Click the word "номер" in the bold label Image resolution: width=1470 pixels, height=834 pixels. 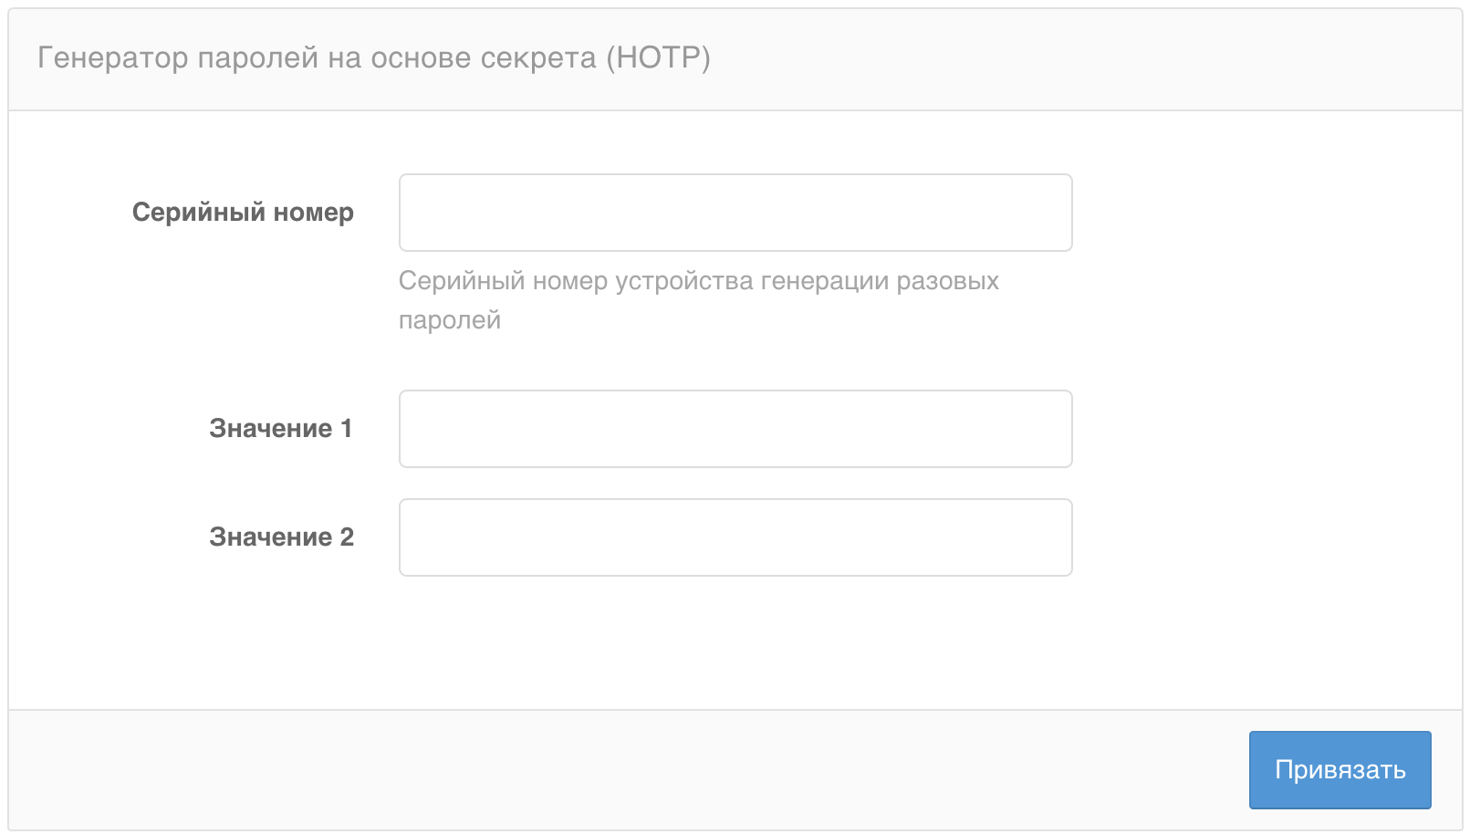pyautogui.click(x=313, y=213)
